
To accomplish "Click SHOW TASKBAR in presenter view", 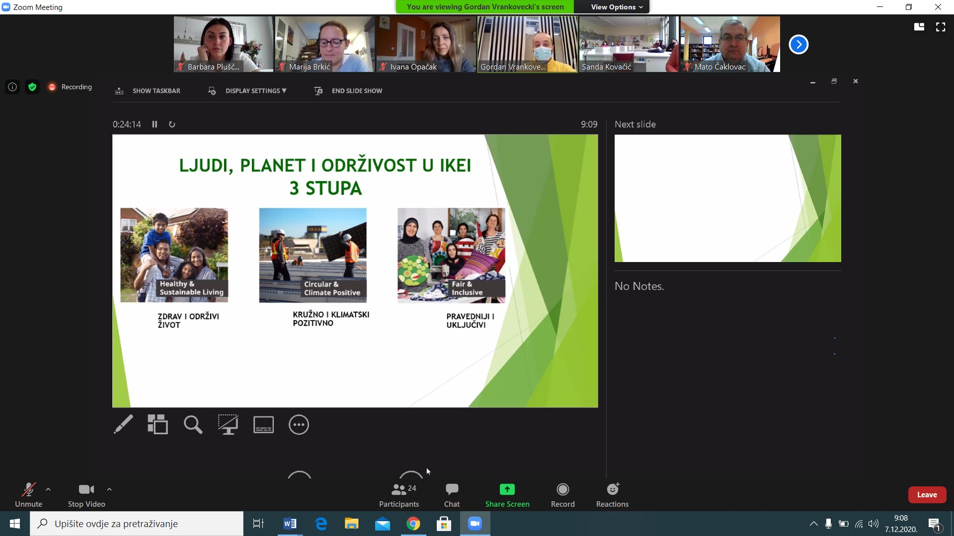I will click(148, 91).
